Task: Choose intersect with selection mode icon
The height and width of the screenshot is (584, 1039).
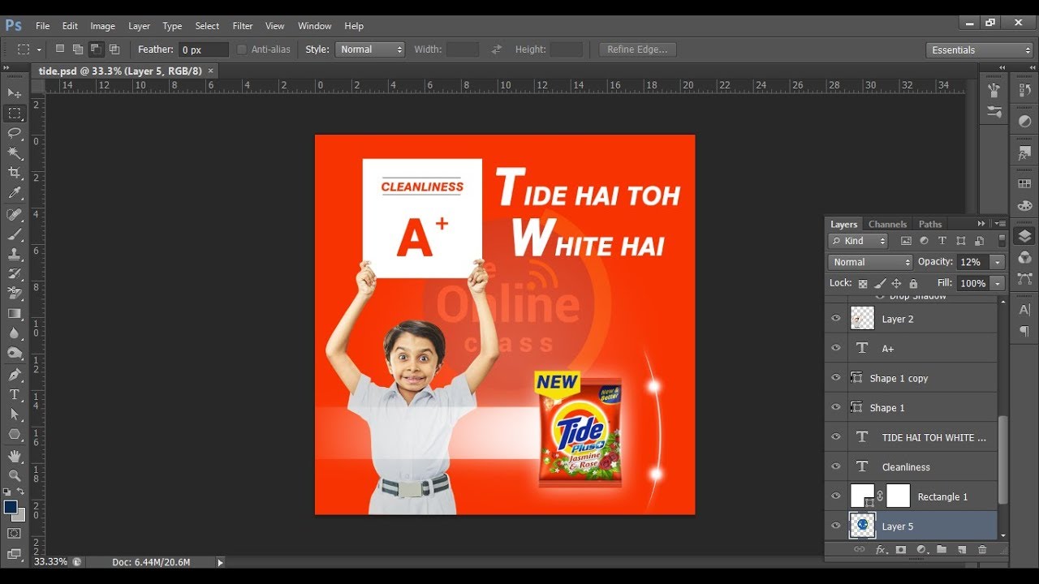Action: pos(114,49)
